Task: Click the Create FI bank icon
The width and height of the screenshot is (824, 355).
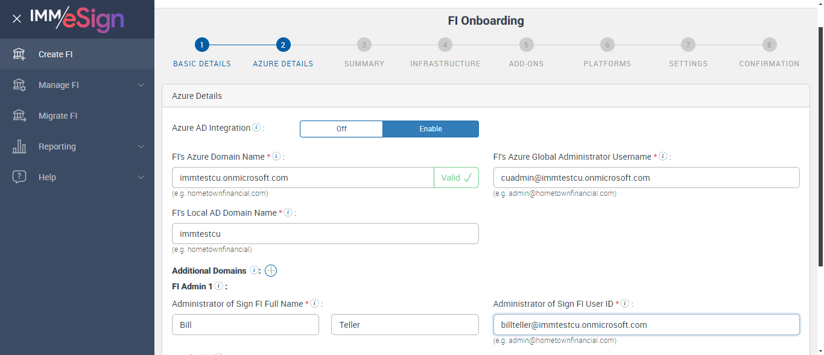Action: (x=19, y=54)
